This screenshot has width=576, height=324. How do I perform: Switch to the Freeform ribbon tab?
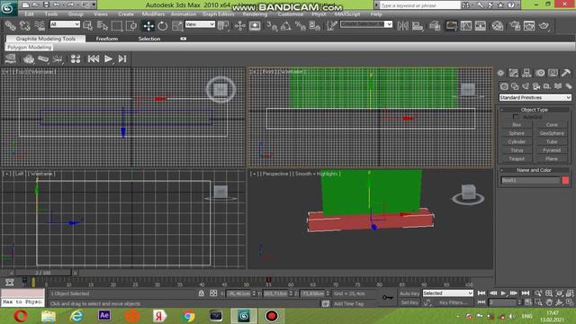pos(107,39)
